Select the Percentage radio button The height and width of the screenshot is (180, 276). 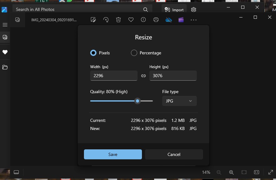pos(134,53)
